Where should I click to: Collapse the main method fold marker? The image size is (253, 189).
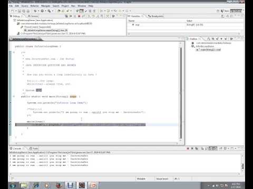pos(14,97)
